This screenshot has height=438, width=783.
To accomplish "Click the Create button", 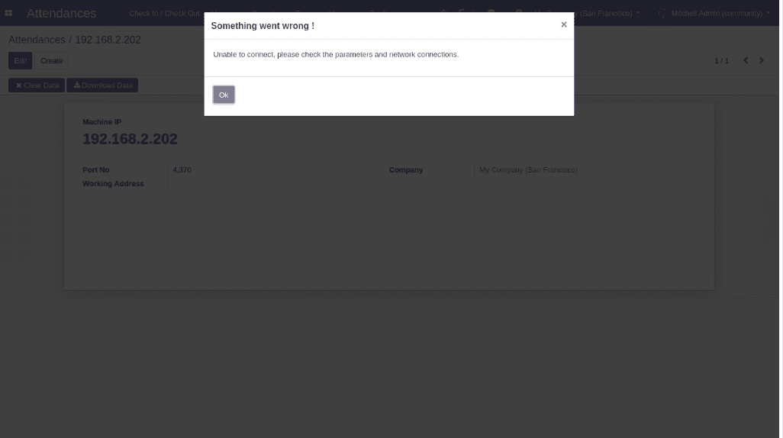I will [51, 61].
